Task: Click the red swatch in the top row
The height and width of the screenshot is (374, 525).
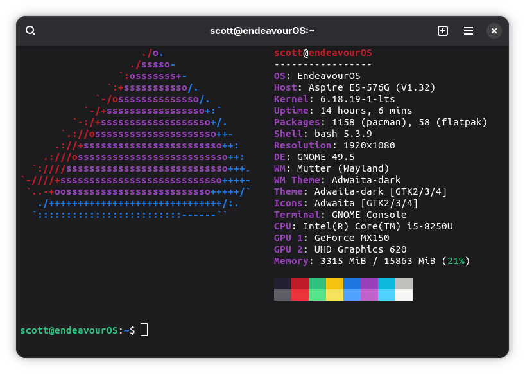Action: click(300, 283)
